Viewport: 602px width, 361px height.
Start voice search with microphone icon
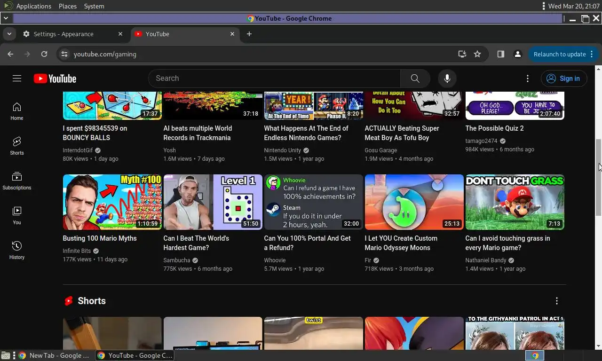tap(447, 78)
